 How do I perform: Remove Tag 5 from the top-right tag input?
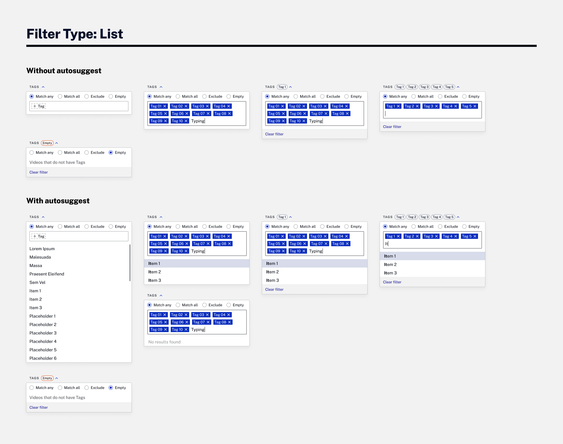[475, 106]
